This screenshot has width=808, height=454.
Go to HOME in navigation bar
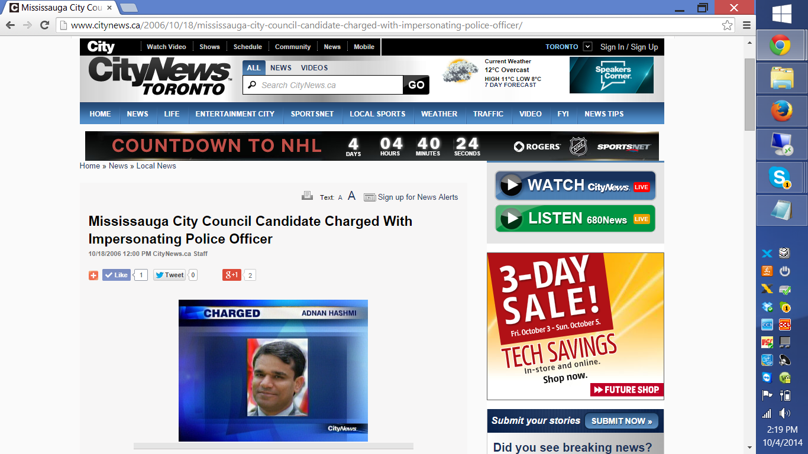coord(100,113)
